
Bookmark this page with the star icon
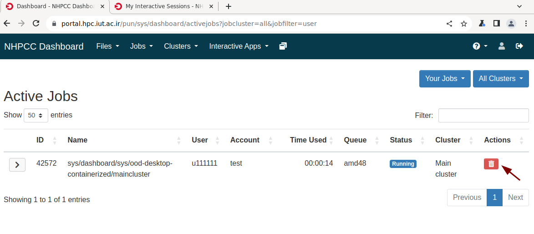pos(464,24)
